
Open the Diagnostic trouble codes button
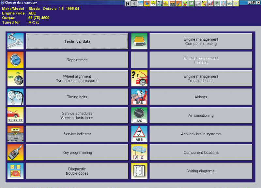click(77, 171)
